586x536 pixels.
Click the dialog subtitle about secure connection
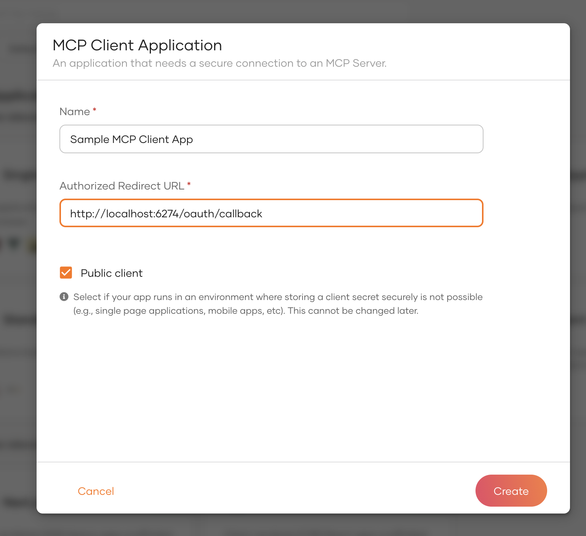click(219, 63)
